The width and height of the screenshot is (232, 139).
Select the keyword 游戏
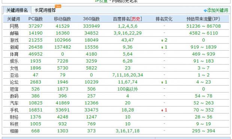pyautogui.click(x=14, y=40)
